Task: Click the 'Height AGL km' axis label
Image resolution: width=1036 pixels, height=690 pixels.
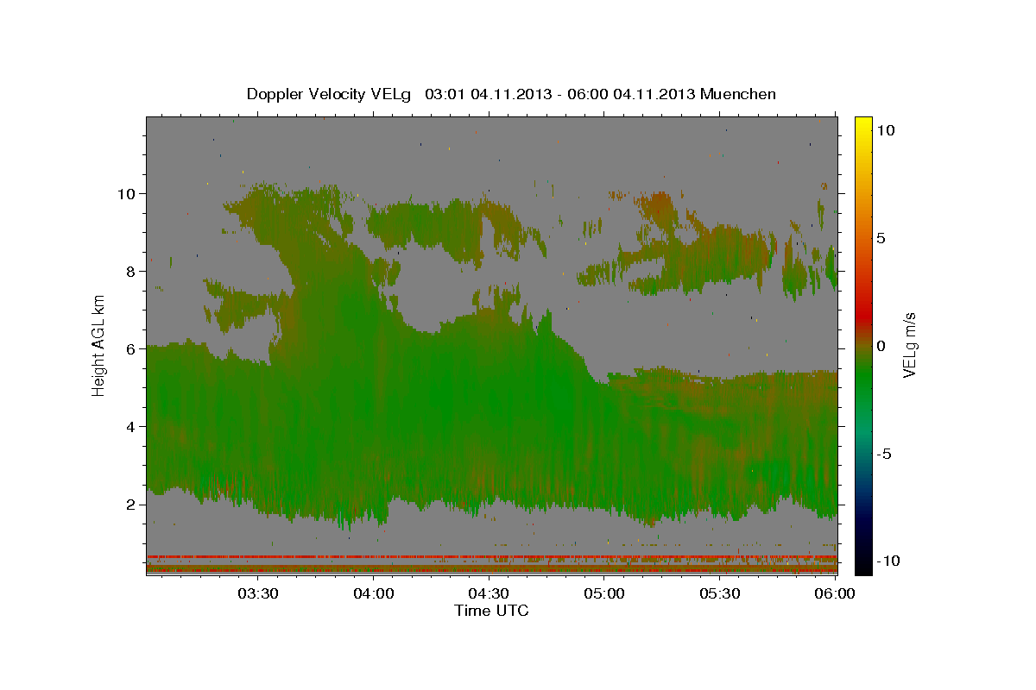Action: (99, 347)
